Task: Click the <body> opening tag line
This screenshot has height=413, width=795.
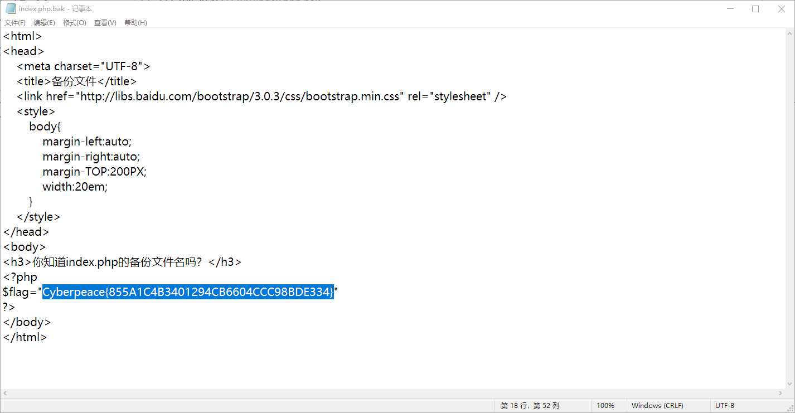Action: pyautogui.click(x=24, y=247)
